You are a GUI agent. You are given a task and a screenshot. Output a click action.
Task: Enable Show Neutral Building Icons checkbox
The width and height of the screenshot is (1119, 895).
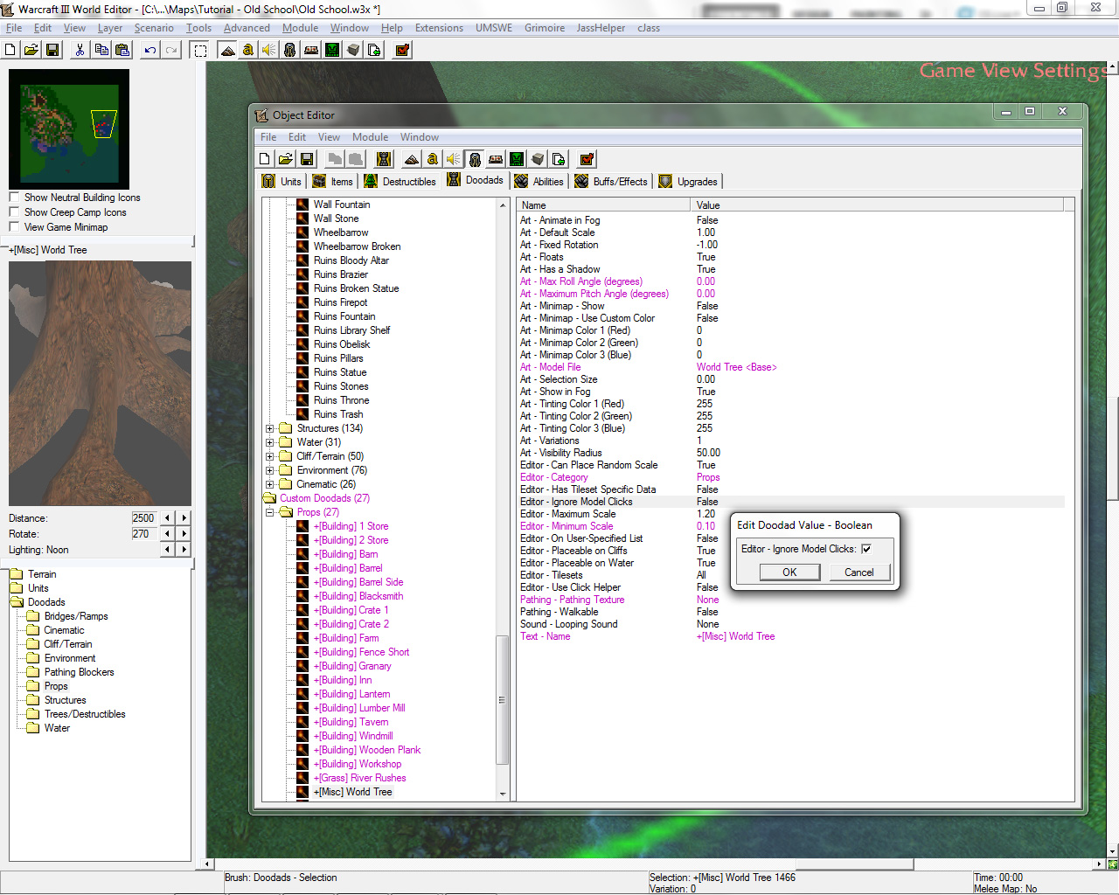[x=14, y=198]
